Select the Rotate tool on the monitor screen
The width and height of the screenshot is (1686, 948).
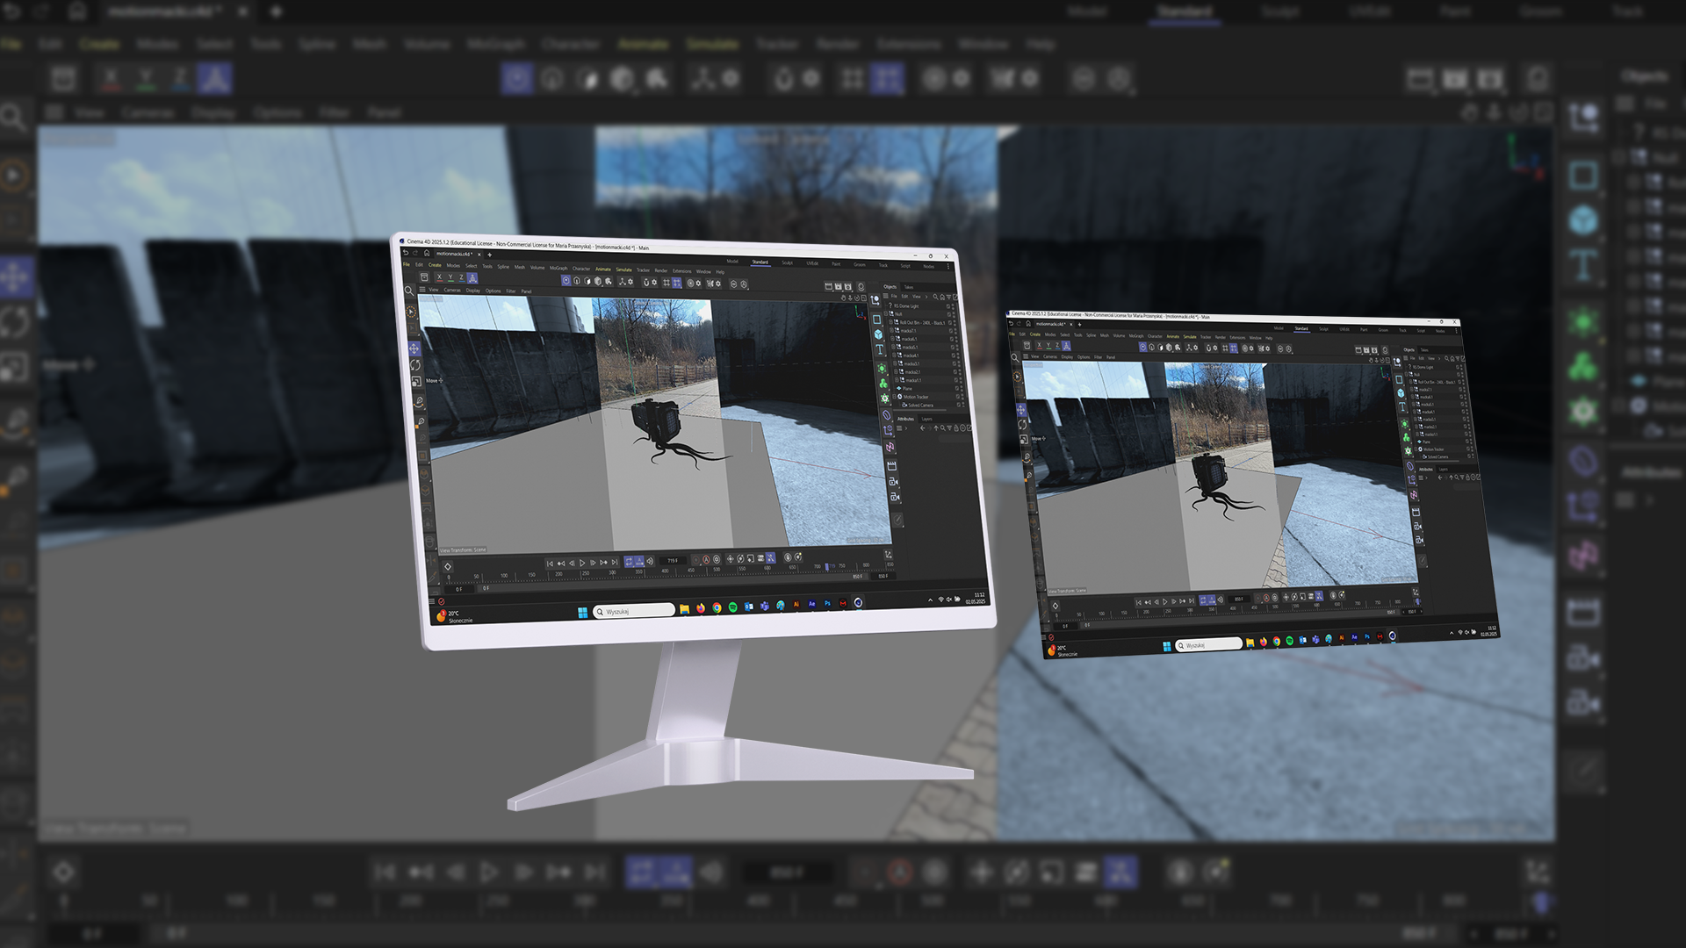[415, 365]
